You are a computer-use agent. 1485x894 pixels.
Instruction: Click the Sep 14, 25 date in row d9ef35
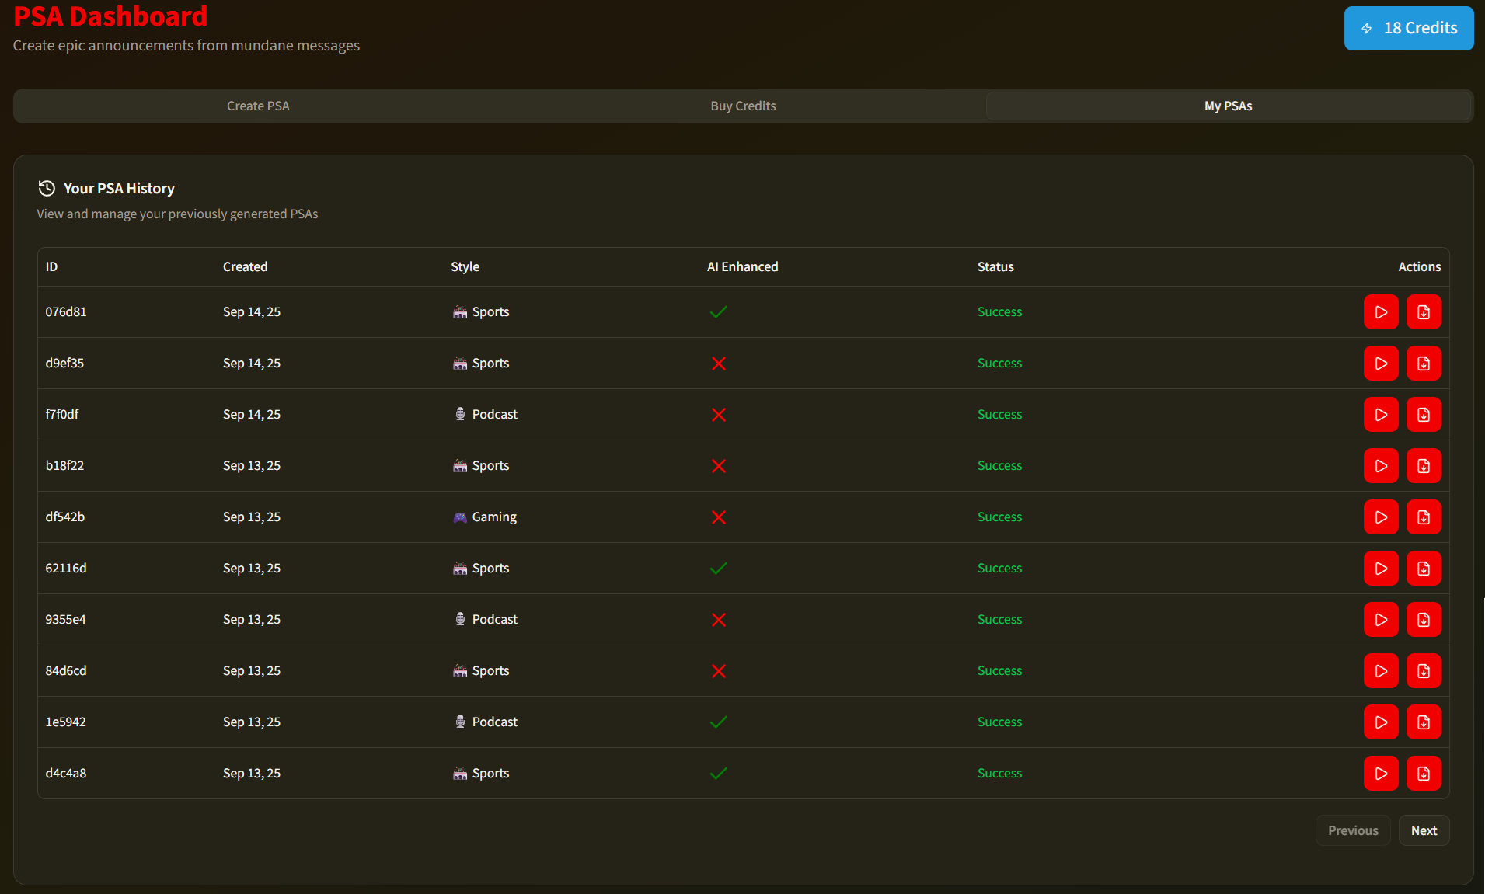coord(252,363)
